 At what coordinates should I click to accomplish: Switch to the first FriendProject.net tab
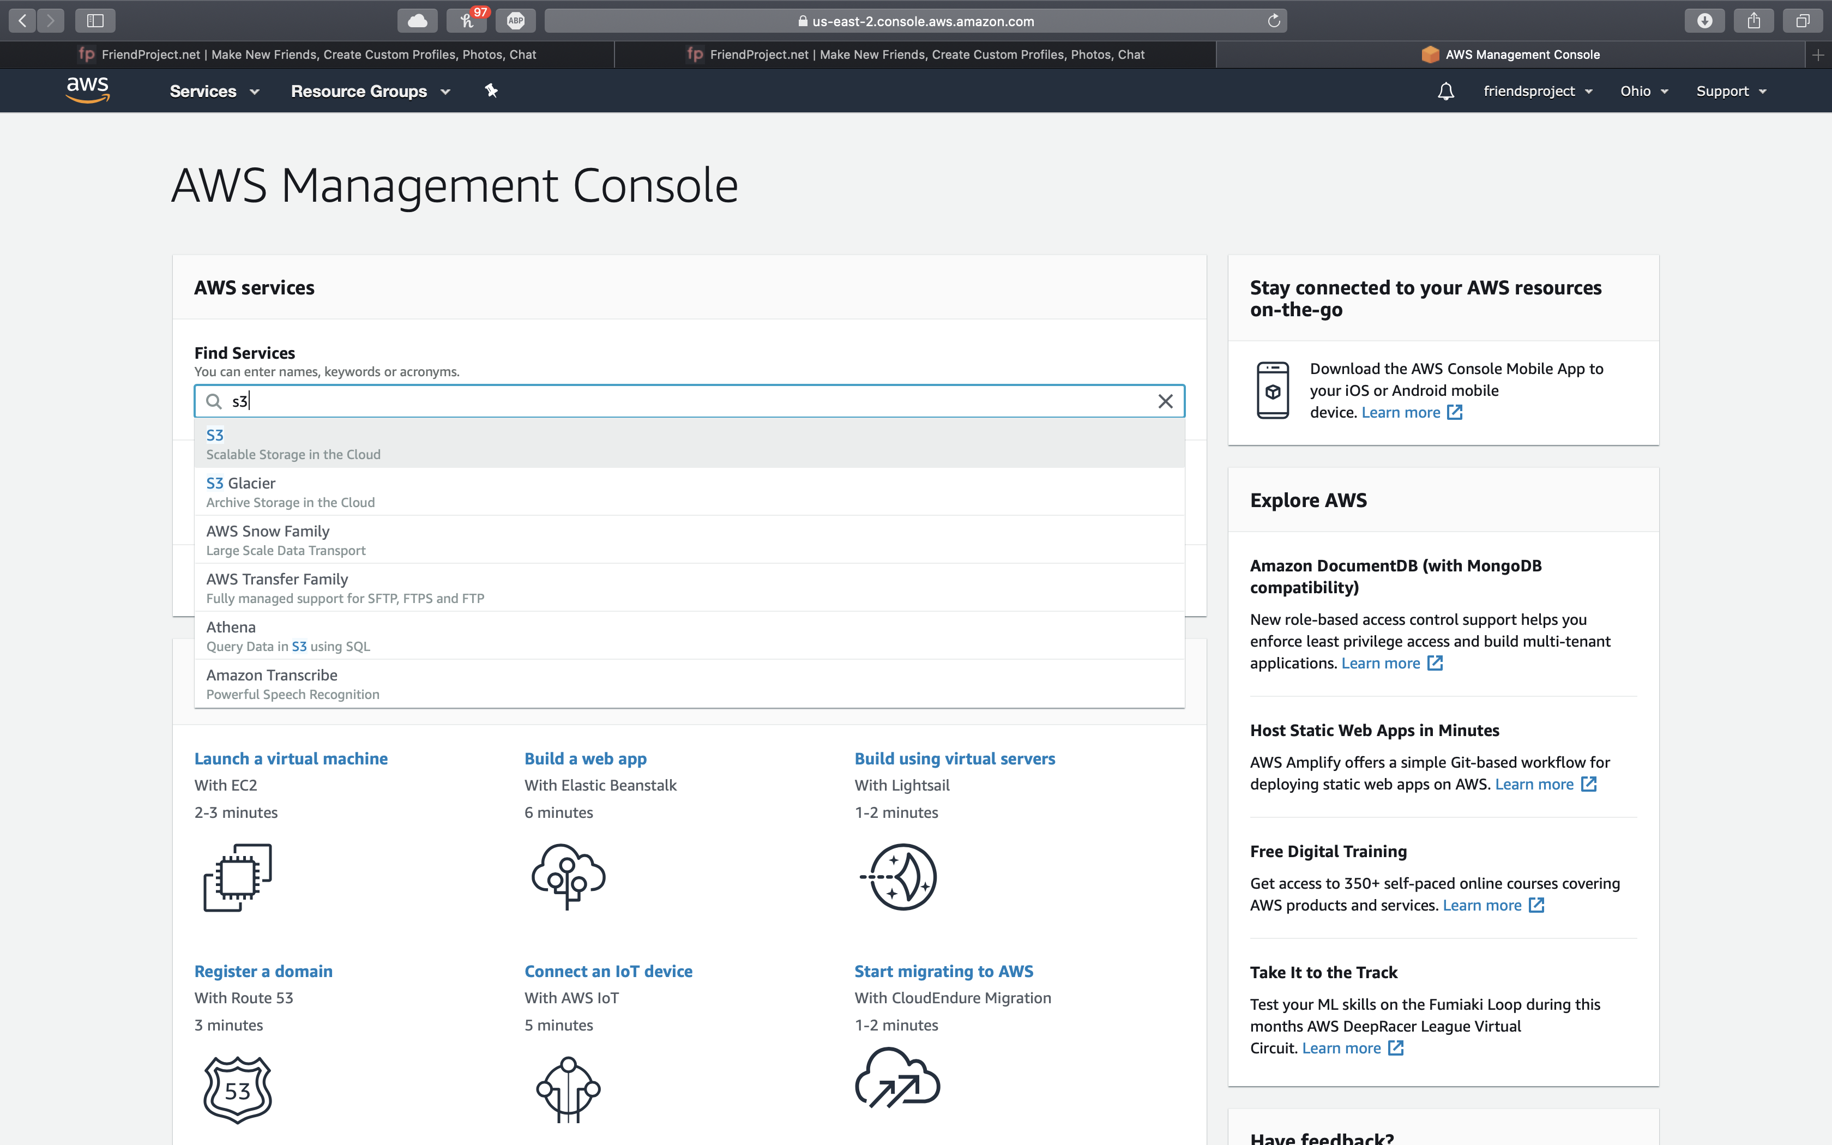click(308, 55)
